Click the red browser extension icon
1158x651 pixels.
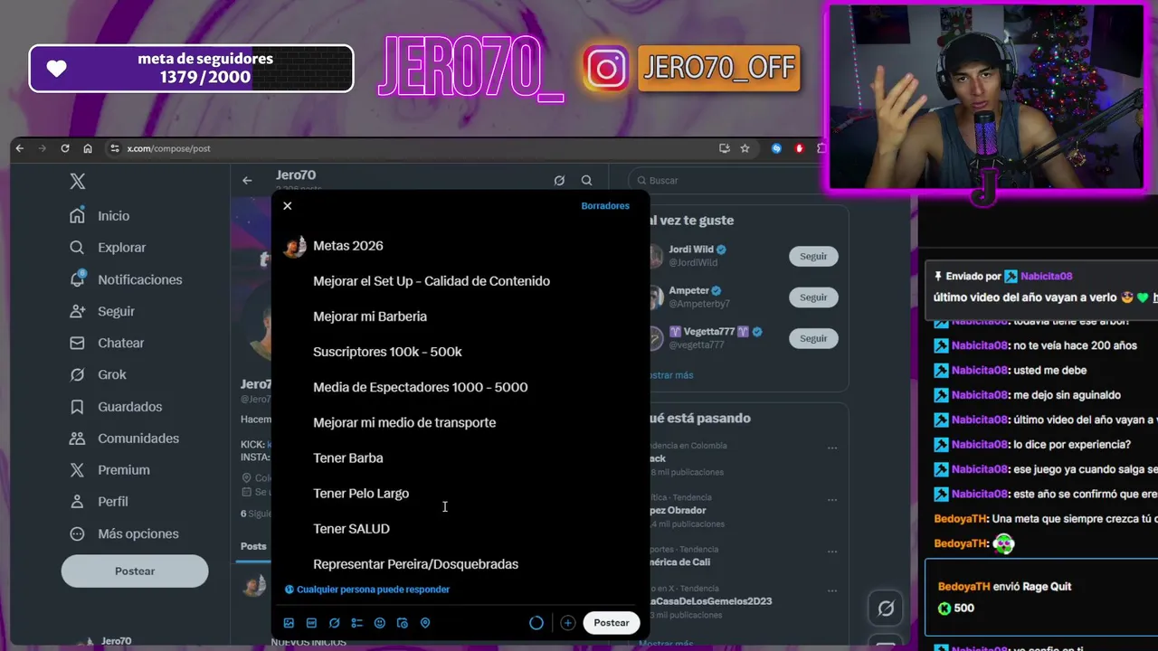coord(799,148)
